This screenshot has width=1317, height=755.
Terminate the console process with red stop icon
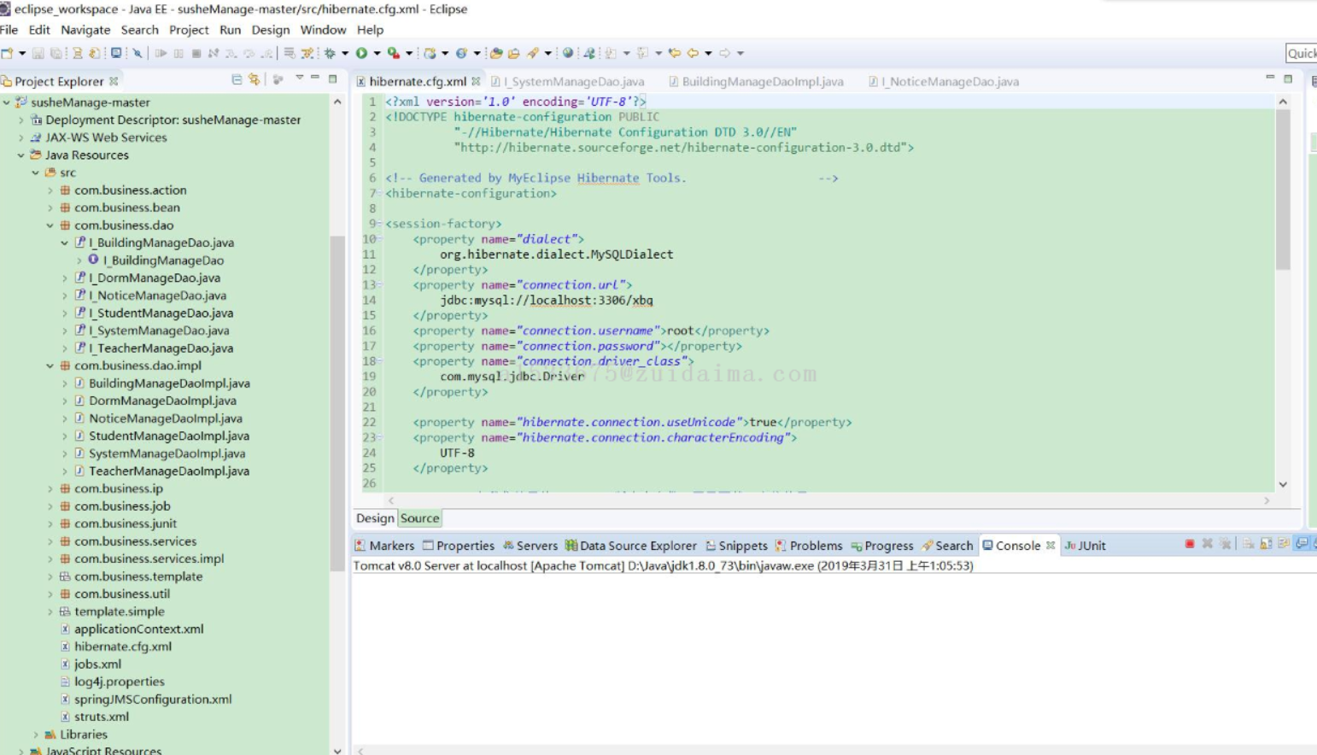[x=1189, y=544]
